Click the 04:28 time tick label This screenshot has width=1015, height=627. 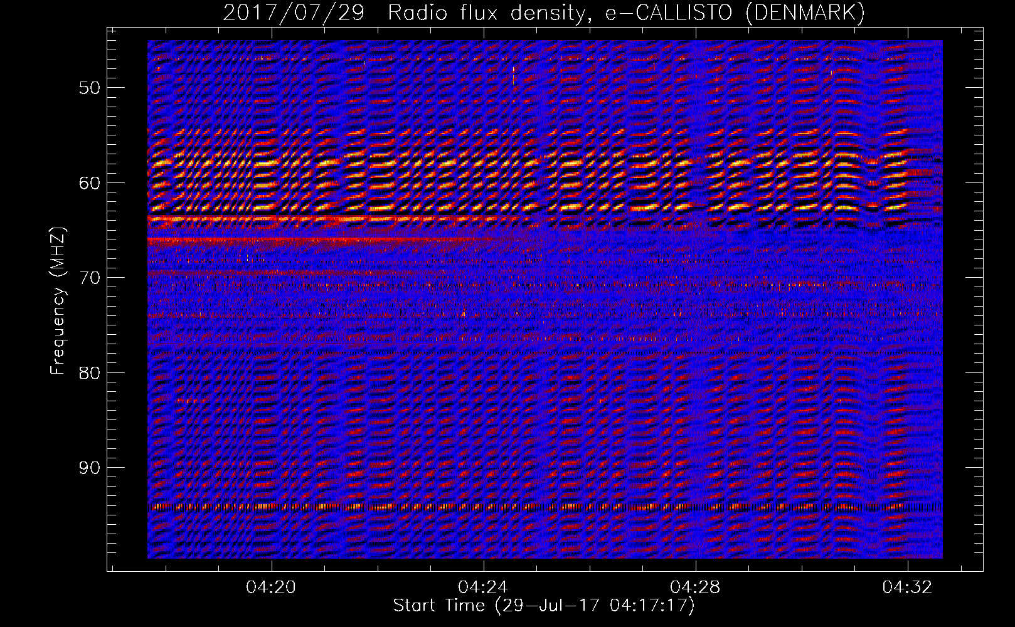click(695, 587)
